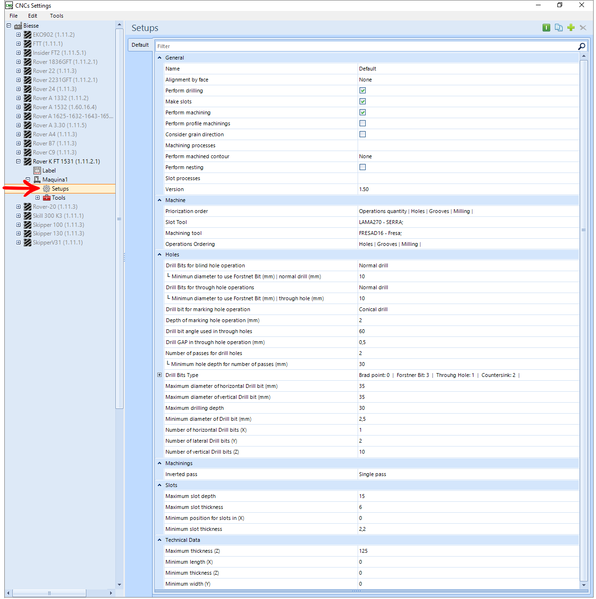Select Rover 2231GFT in the tree
This screenshot has height=599, width=596.
(x=65, y=80)
